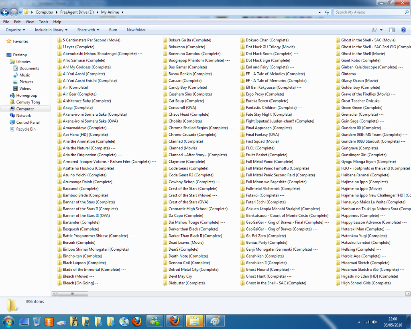Image resolution: width=411 pixels, height=329 pixels.
Task: Open the Include in library dropdown
Action: (51, 30)
